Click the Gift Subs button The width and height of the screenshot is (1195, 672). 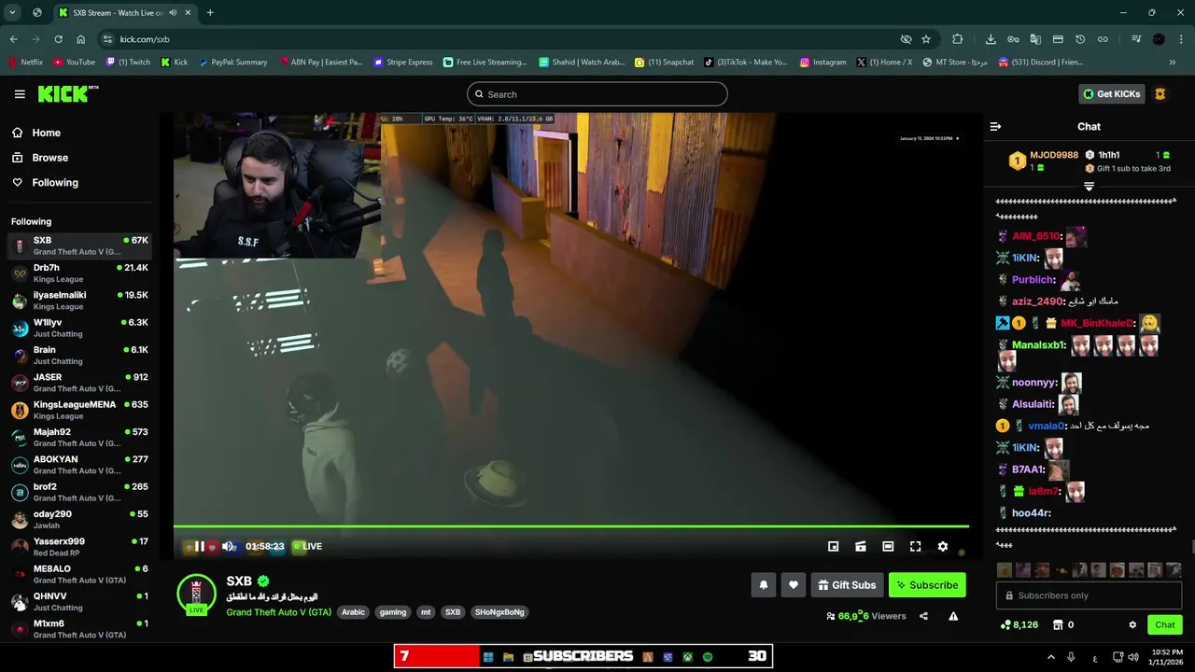pos(847,585)
